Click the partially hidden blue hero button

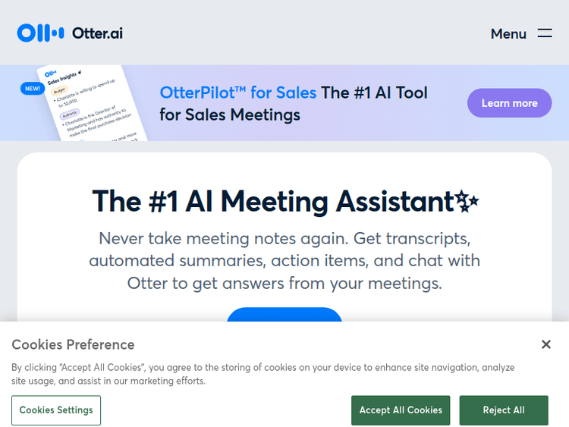(284, 315)
